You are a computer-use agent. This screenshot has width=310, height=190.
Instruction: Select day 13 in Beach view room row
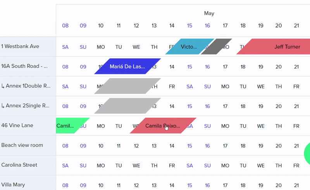154,146
